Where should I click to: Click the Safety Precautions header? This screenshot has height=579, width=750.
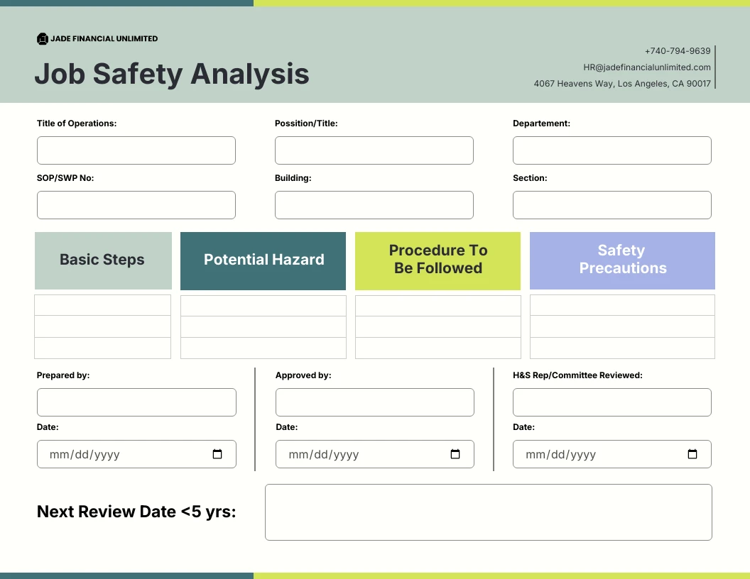pyautogui.click(x=621, y=260)
